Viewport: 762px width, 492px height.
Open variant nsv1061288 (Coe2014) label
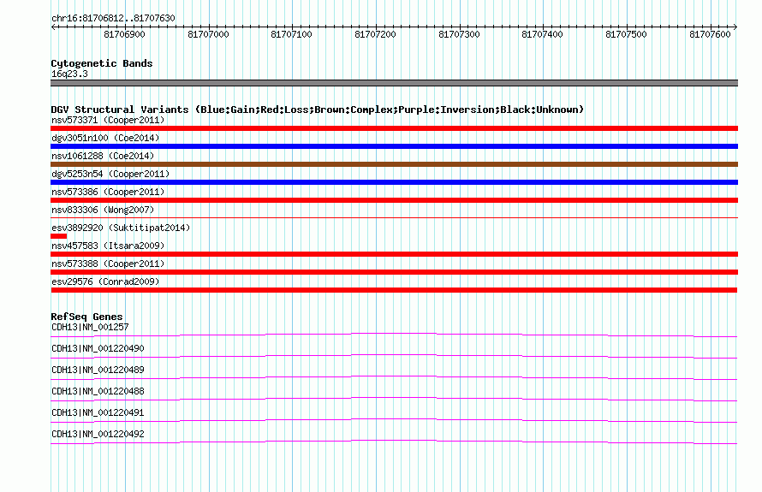click(x=103, y=156)
